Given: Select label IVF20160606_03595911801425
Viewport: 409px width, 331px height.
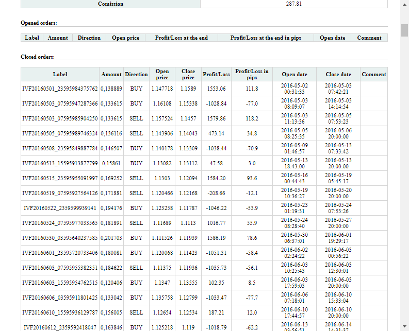Looking at the screenshot, I should (x=60, y=298).
